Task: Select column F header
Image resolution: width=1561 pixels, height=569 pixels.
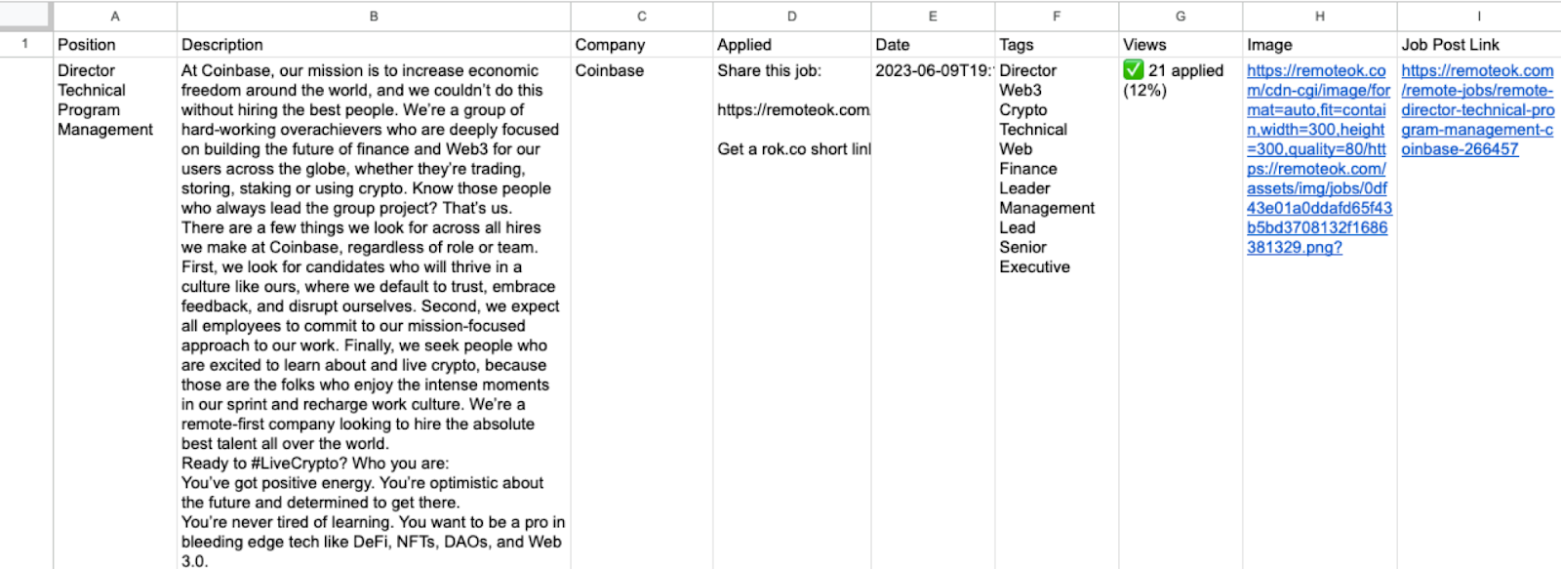Action: pyautogui.click(x=1057, y=16)
